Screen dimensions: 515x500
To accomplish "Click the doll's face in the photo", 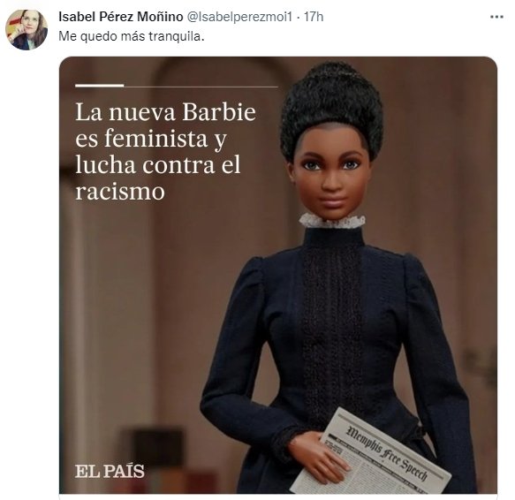I will 330,178.
